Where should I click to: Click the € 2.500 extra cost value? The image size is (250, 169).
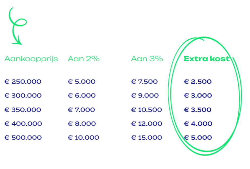coord(198,82)
